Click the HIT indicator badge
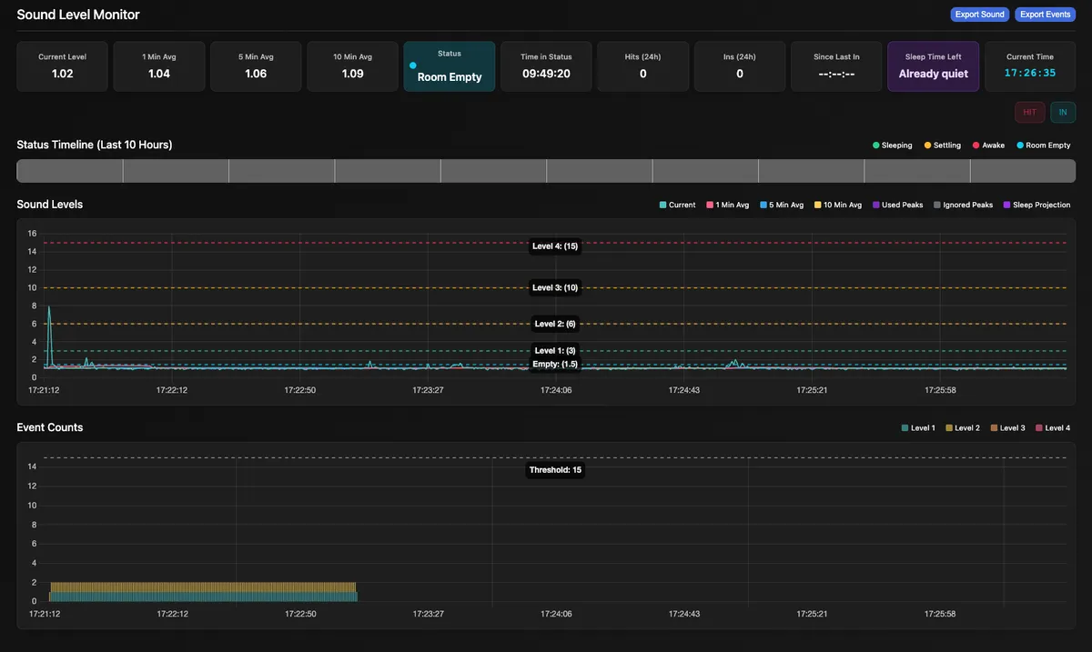 coord(1029,112)
